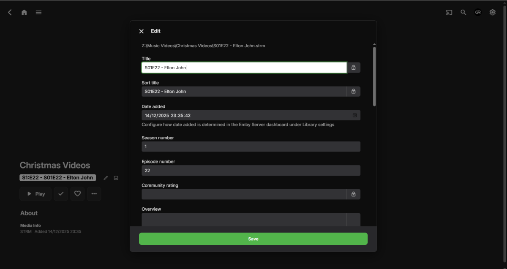Click inside the Episode number field
Viewport: 507px width, 269px height.
pyautogui.click(x=251, y=170)
